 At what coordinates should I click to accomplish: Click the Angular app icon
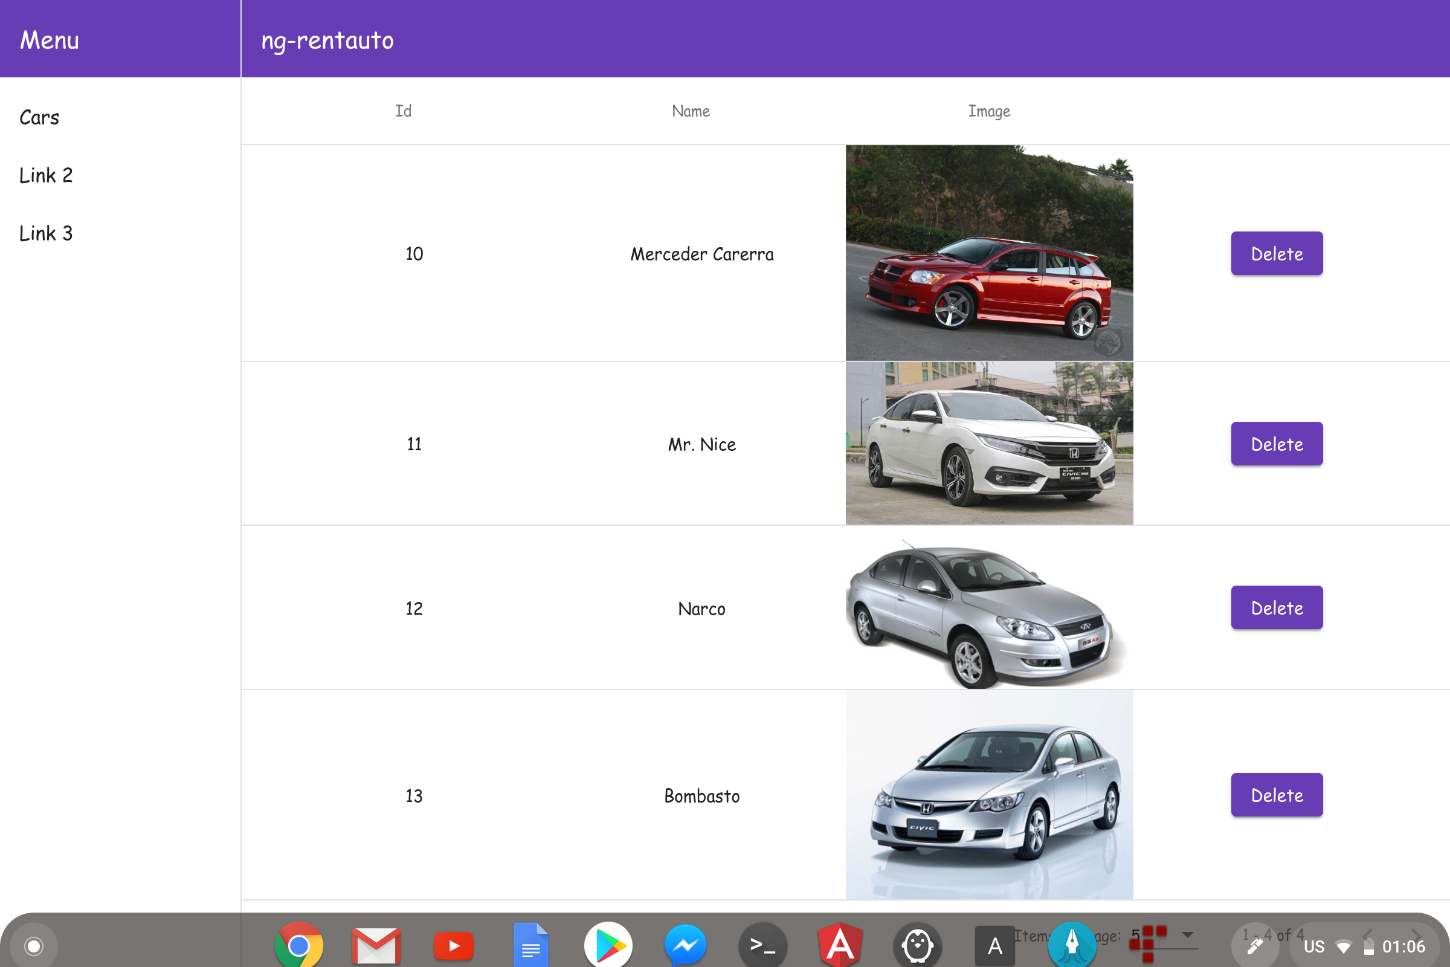(840, 945)
